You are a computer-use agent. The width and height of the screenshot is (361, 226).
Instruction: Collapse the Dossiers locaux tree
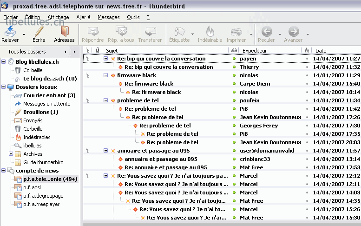pyautogui.click(x=3, y=86)
